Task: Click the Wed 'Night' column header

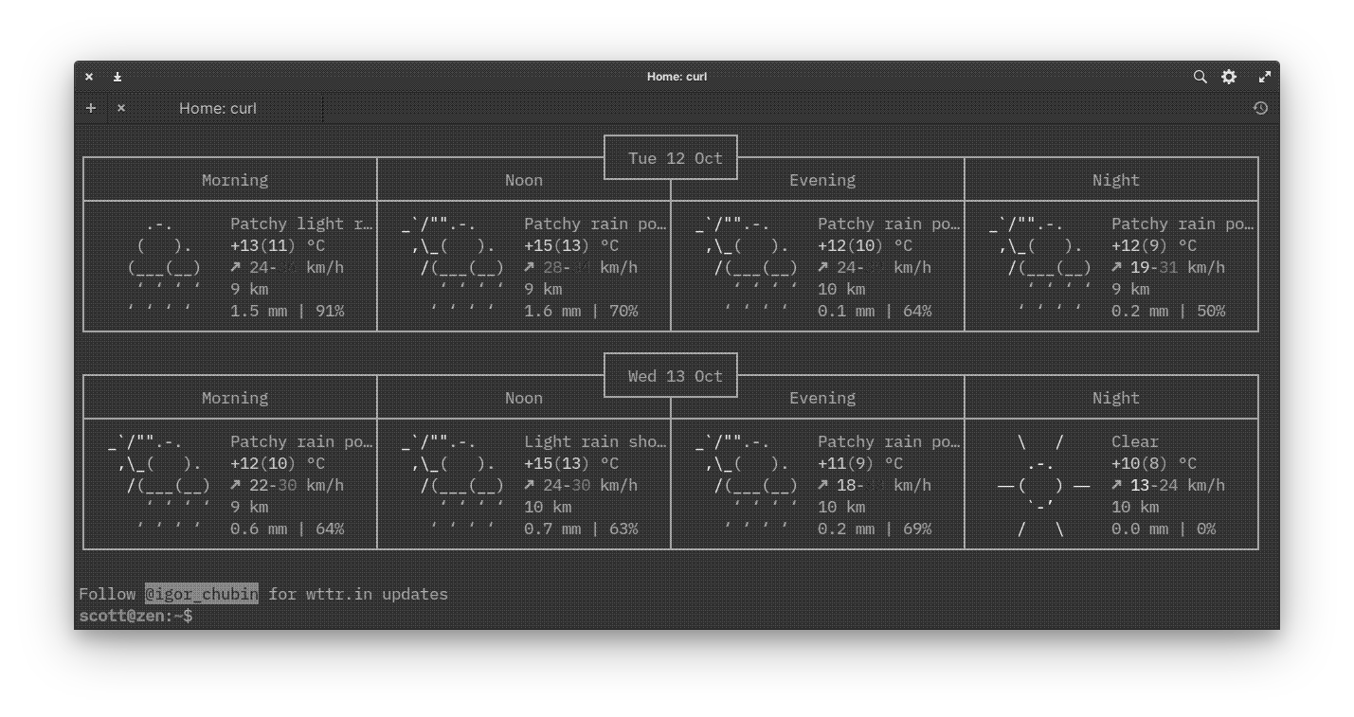Action: [1116, 398]
